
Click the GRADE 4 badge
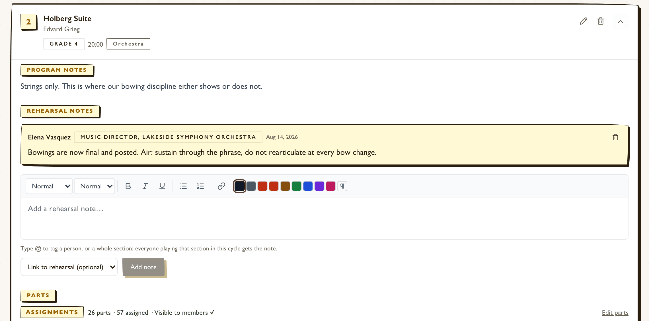tap(64, 44)
